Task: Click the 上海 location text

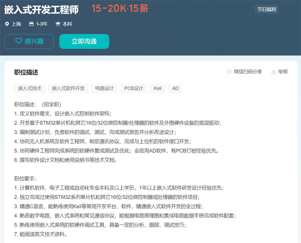Action: (x=16, y=24)
